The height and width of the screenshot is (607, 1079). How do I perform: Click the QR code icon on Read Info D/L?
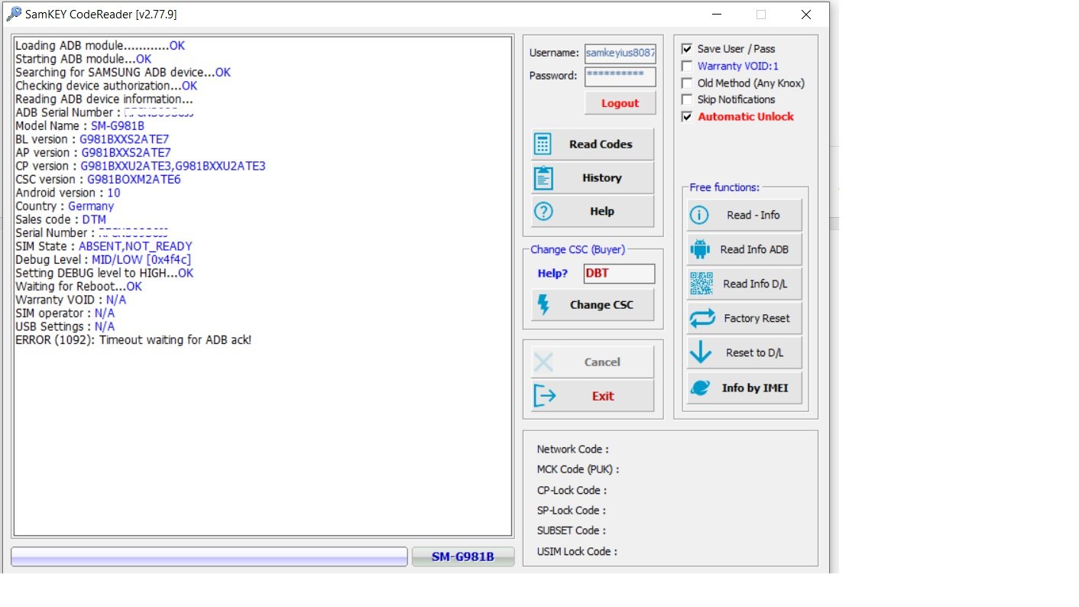click(702, 284)
